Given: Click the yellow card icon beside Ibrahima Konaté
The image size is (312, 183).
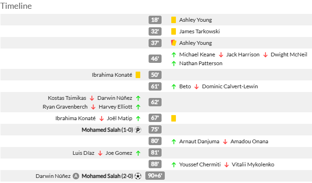Looking at the screenshot, I should pyautogui.click(x=138, y=75).
